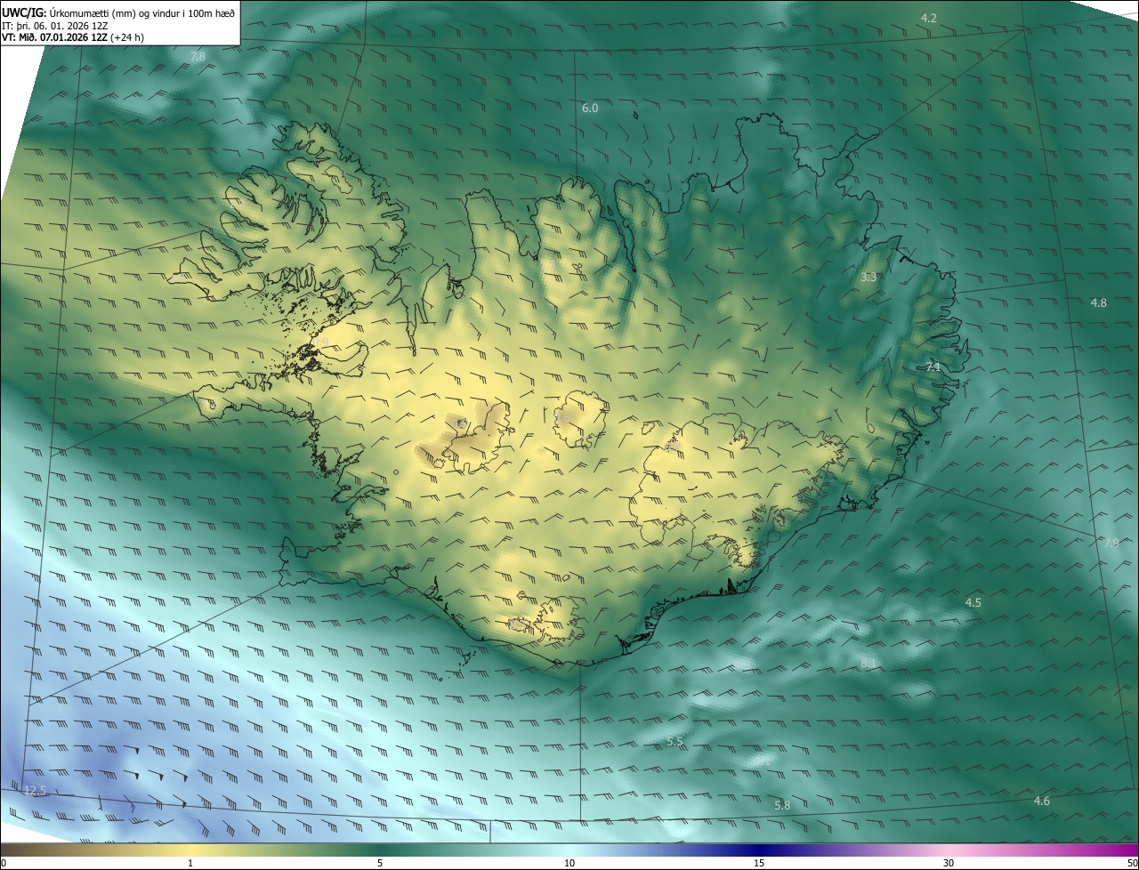Image resolution: width=1139 pixels, height=870 pixels.
Task: Select the 8.1 value label over the sea
Action: point(868,663)
